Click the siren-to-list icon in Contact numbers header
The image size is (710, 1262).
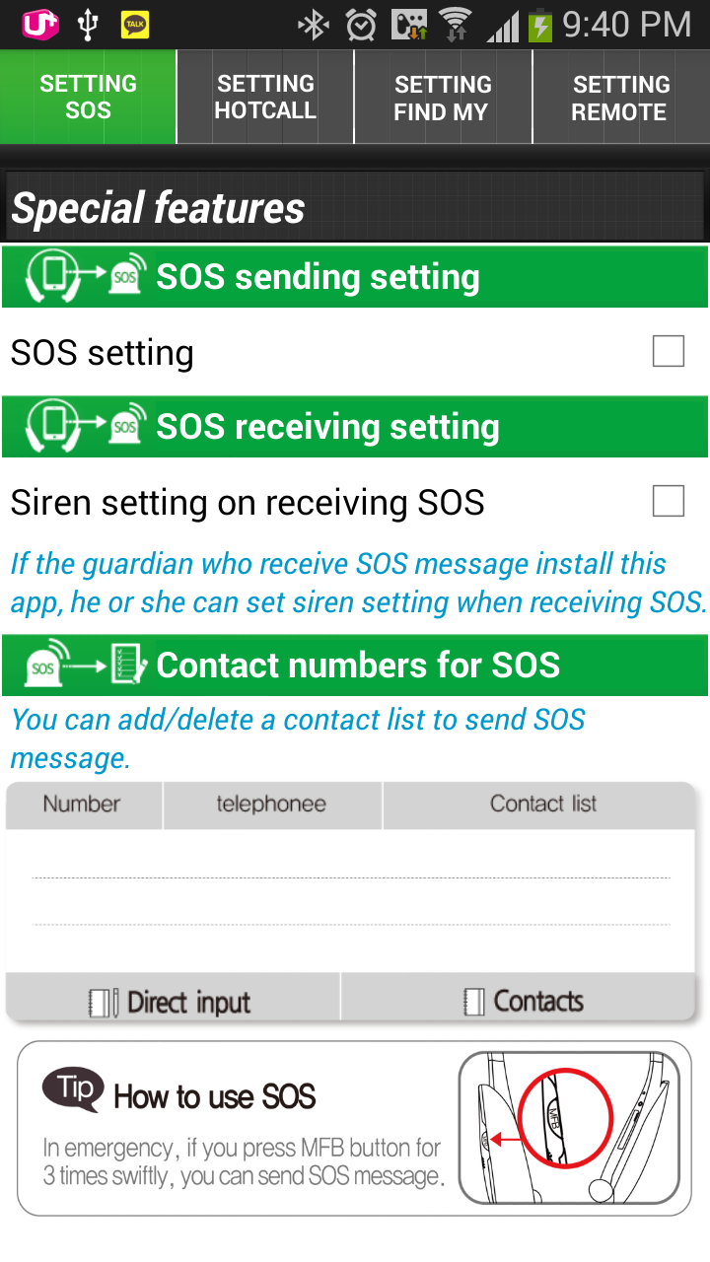[86, 666]
